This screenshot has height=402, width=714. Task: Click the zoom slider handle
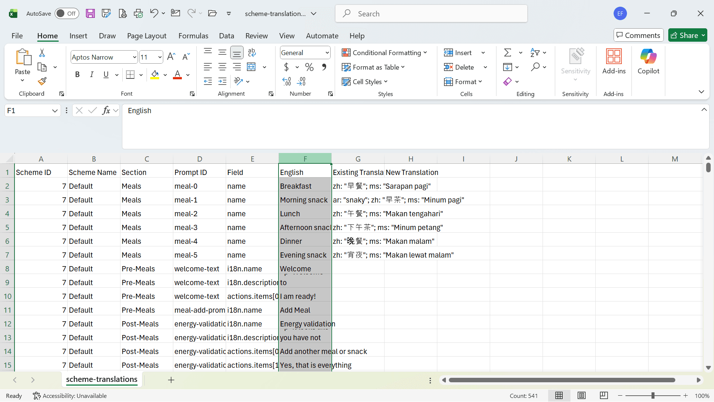tap(653, 396)
